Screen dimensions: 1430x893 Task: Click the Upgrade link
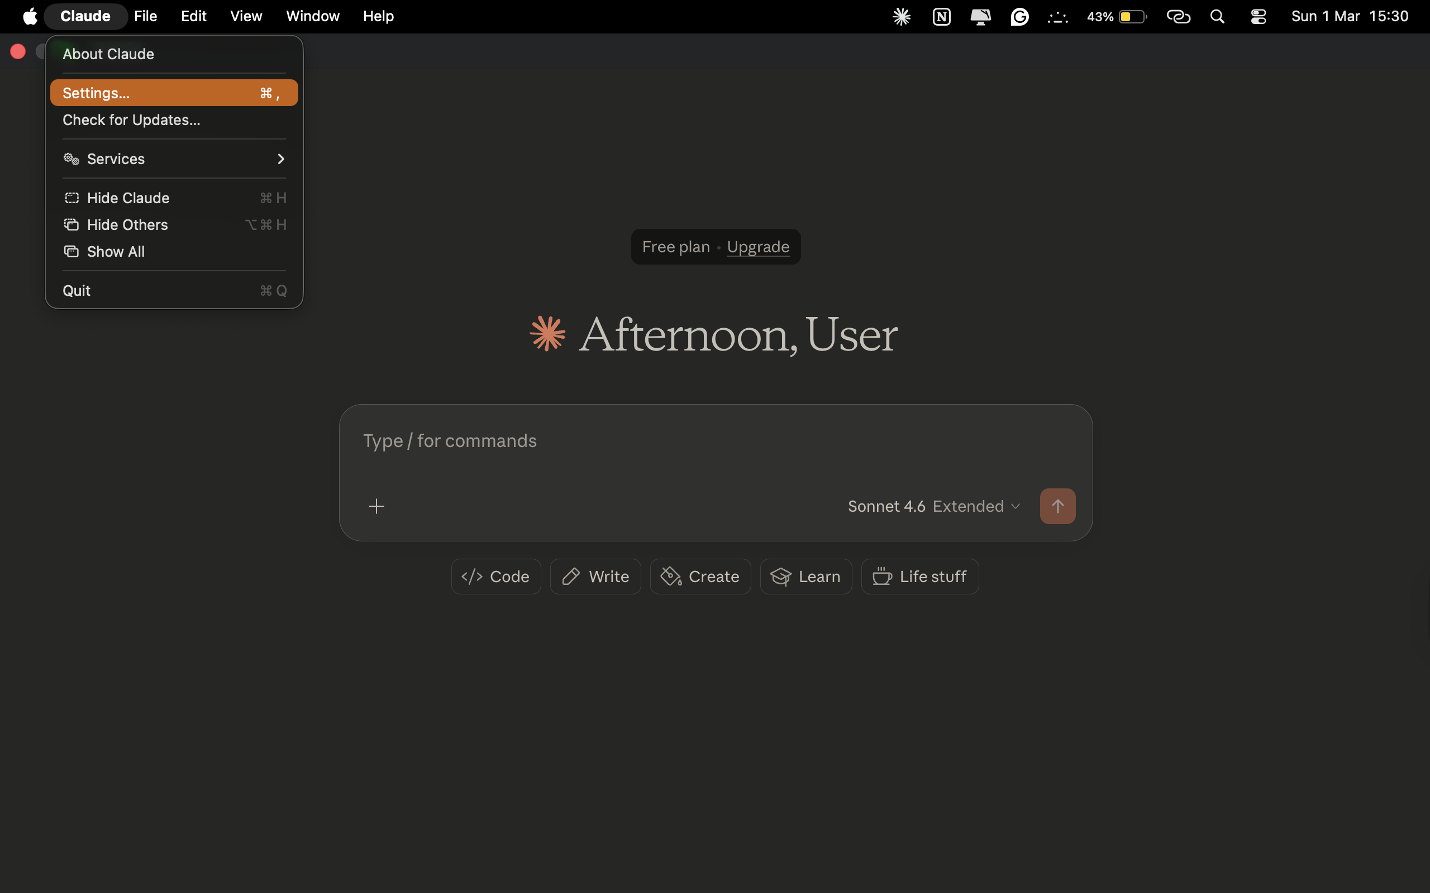tap(758, 246)
